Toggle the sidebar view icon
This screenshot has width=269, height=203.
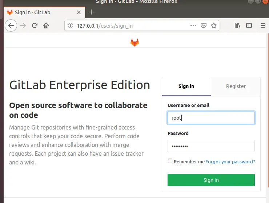tap(249, 25)
